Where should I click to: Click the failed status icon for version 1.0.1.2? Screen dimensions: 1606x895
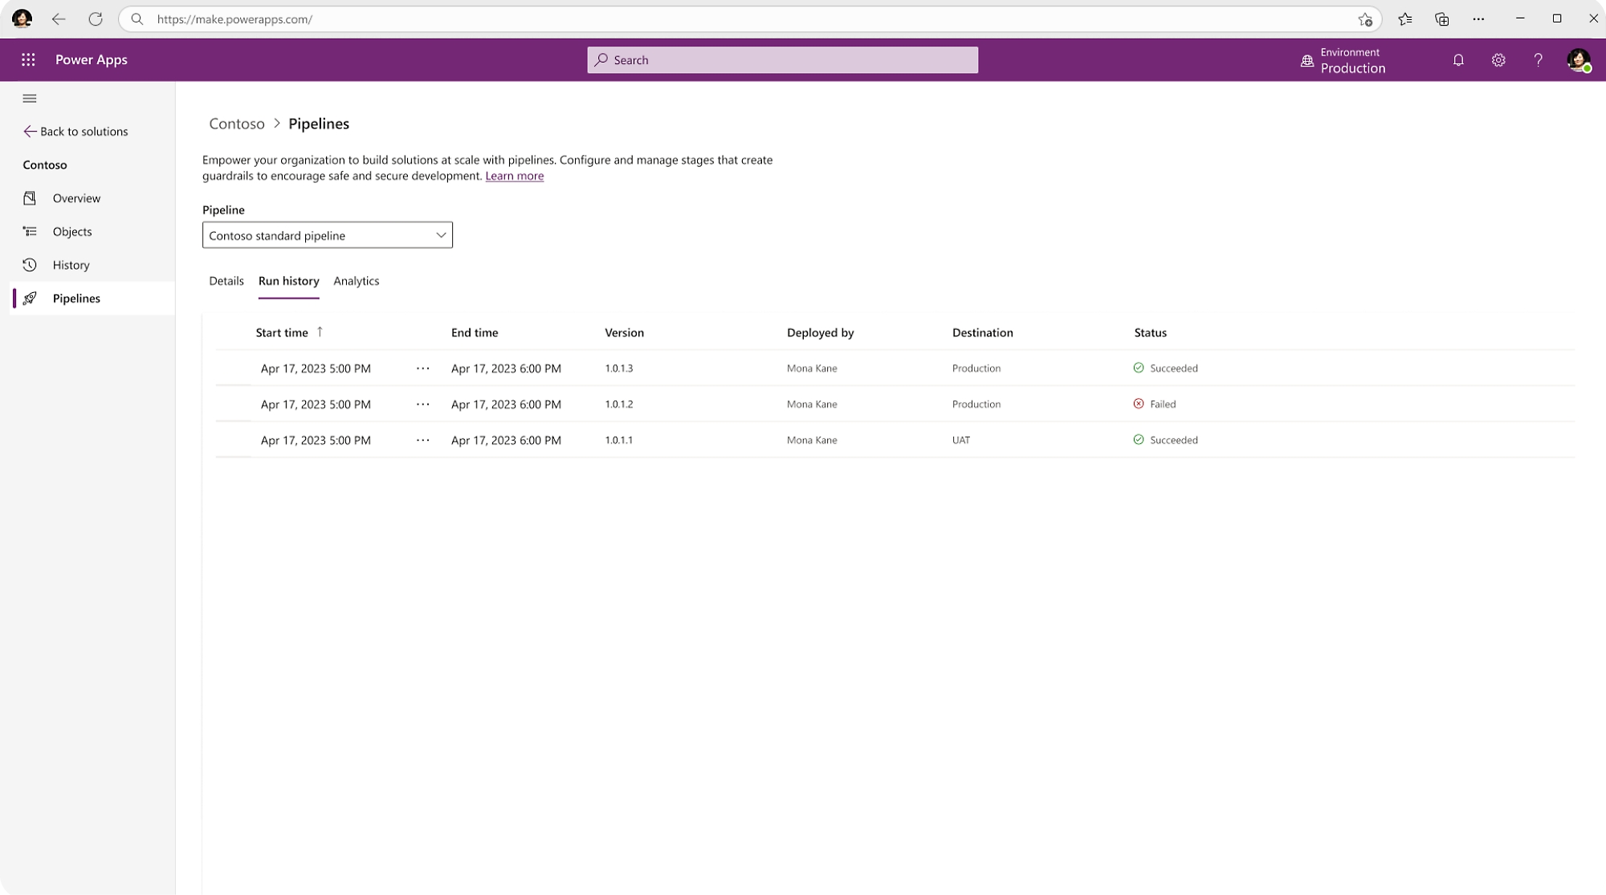[x=1139, y=404]
